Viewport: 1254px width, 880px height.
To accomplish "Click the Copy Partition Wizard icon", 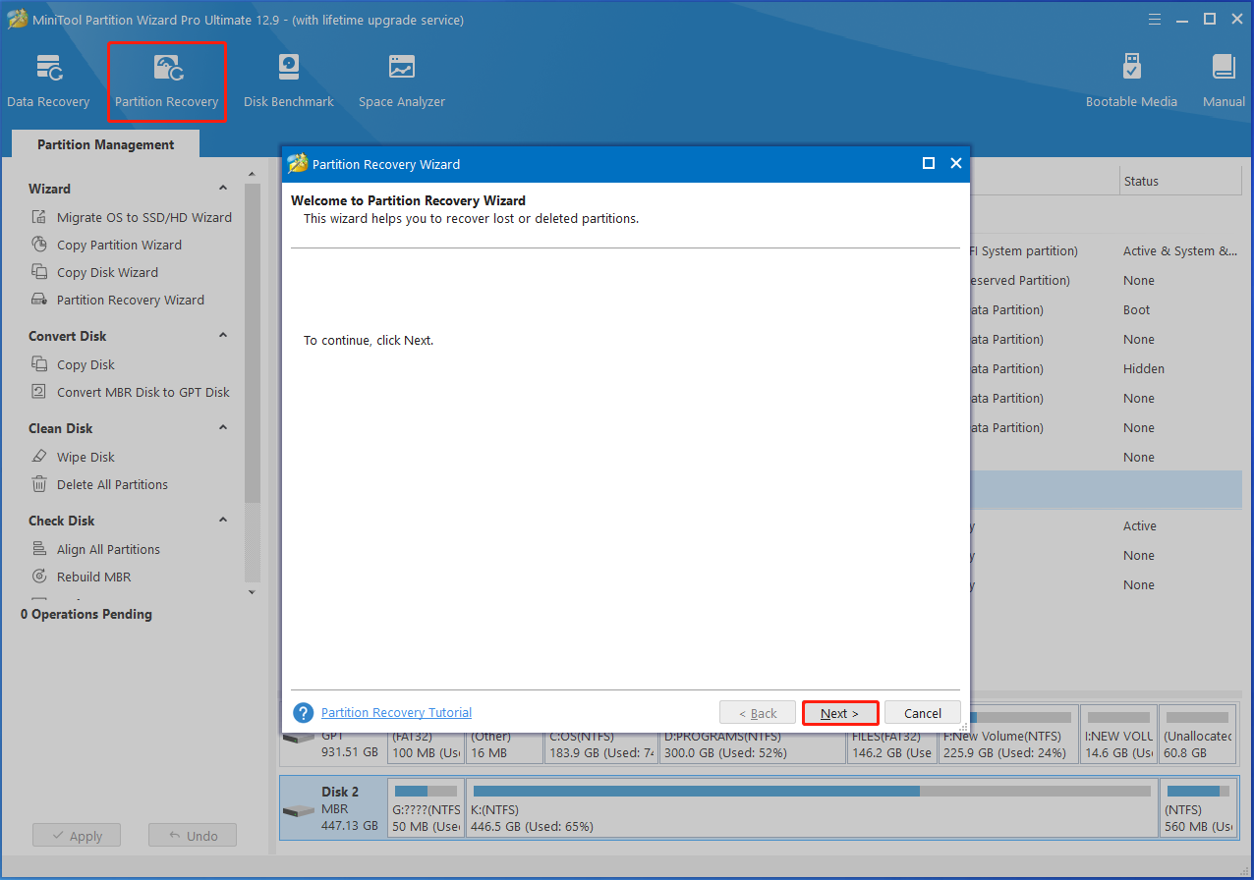I will coord(39,245).
